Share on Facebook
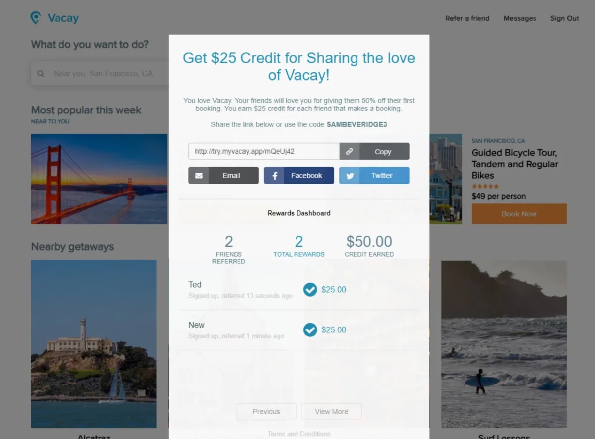The width and height of the screenshot is (595, 439). point(299,176)
